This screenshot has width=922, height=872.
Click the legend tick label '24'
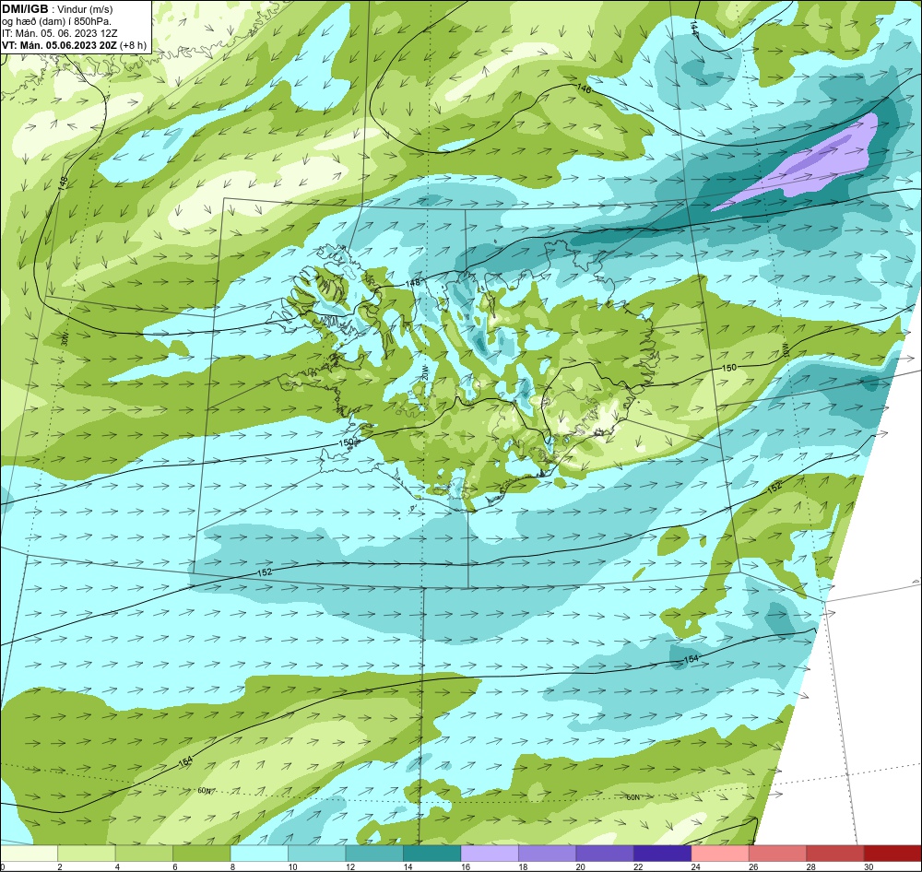(695, 866)
